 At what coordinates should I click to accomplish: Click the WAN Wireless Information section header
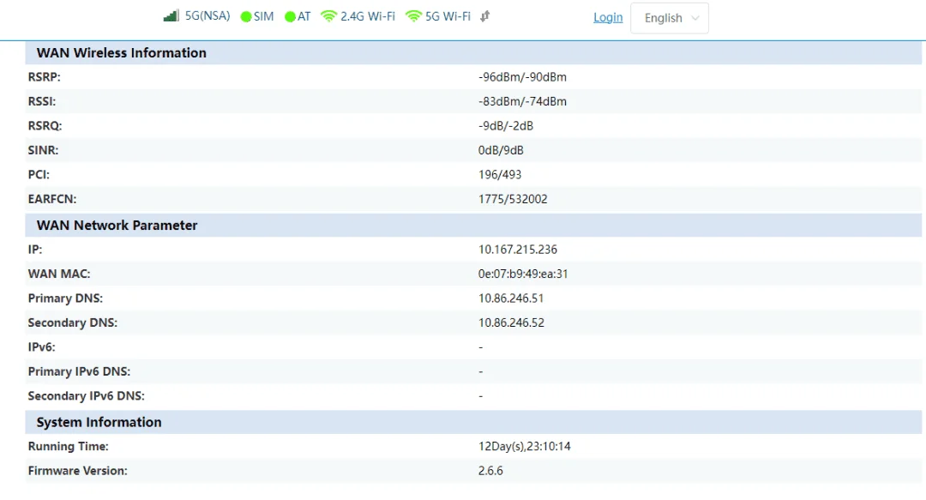pos(473,52)
